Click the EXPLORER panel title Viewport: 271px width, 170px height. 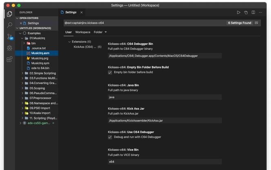(26, 12)
